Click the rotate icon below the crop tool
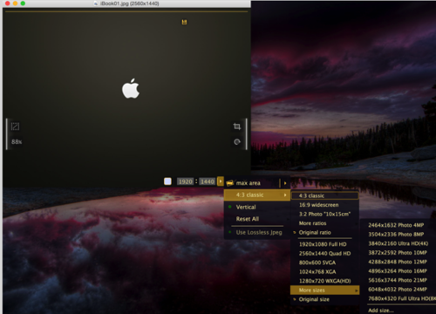The height and width of the screenshot is (314, 436). click(237, 141)
